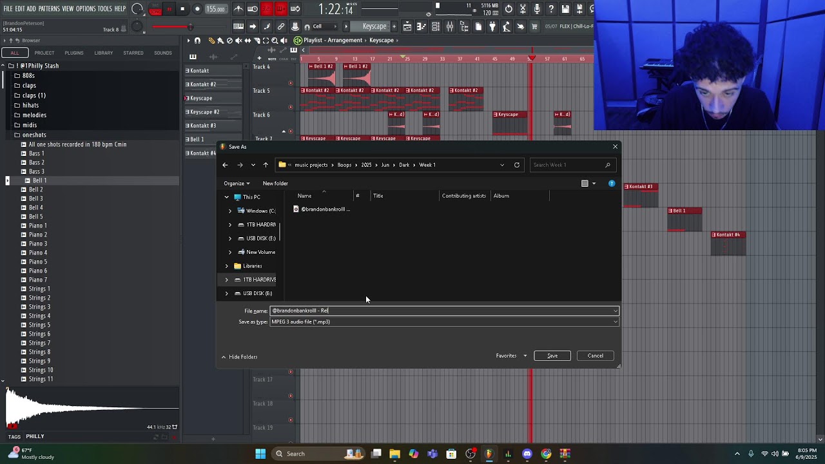The width and height of the screenshot is (825, 464).
Task: Select the playlist pencil draw tool
Action: (211, 40)
